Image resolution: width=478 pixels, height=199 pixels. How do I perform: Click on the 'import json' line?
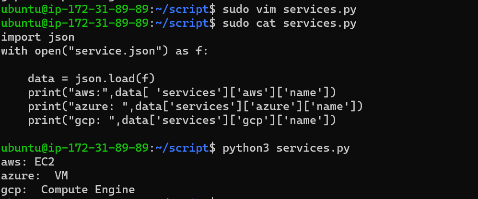coord(38,37)
